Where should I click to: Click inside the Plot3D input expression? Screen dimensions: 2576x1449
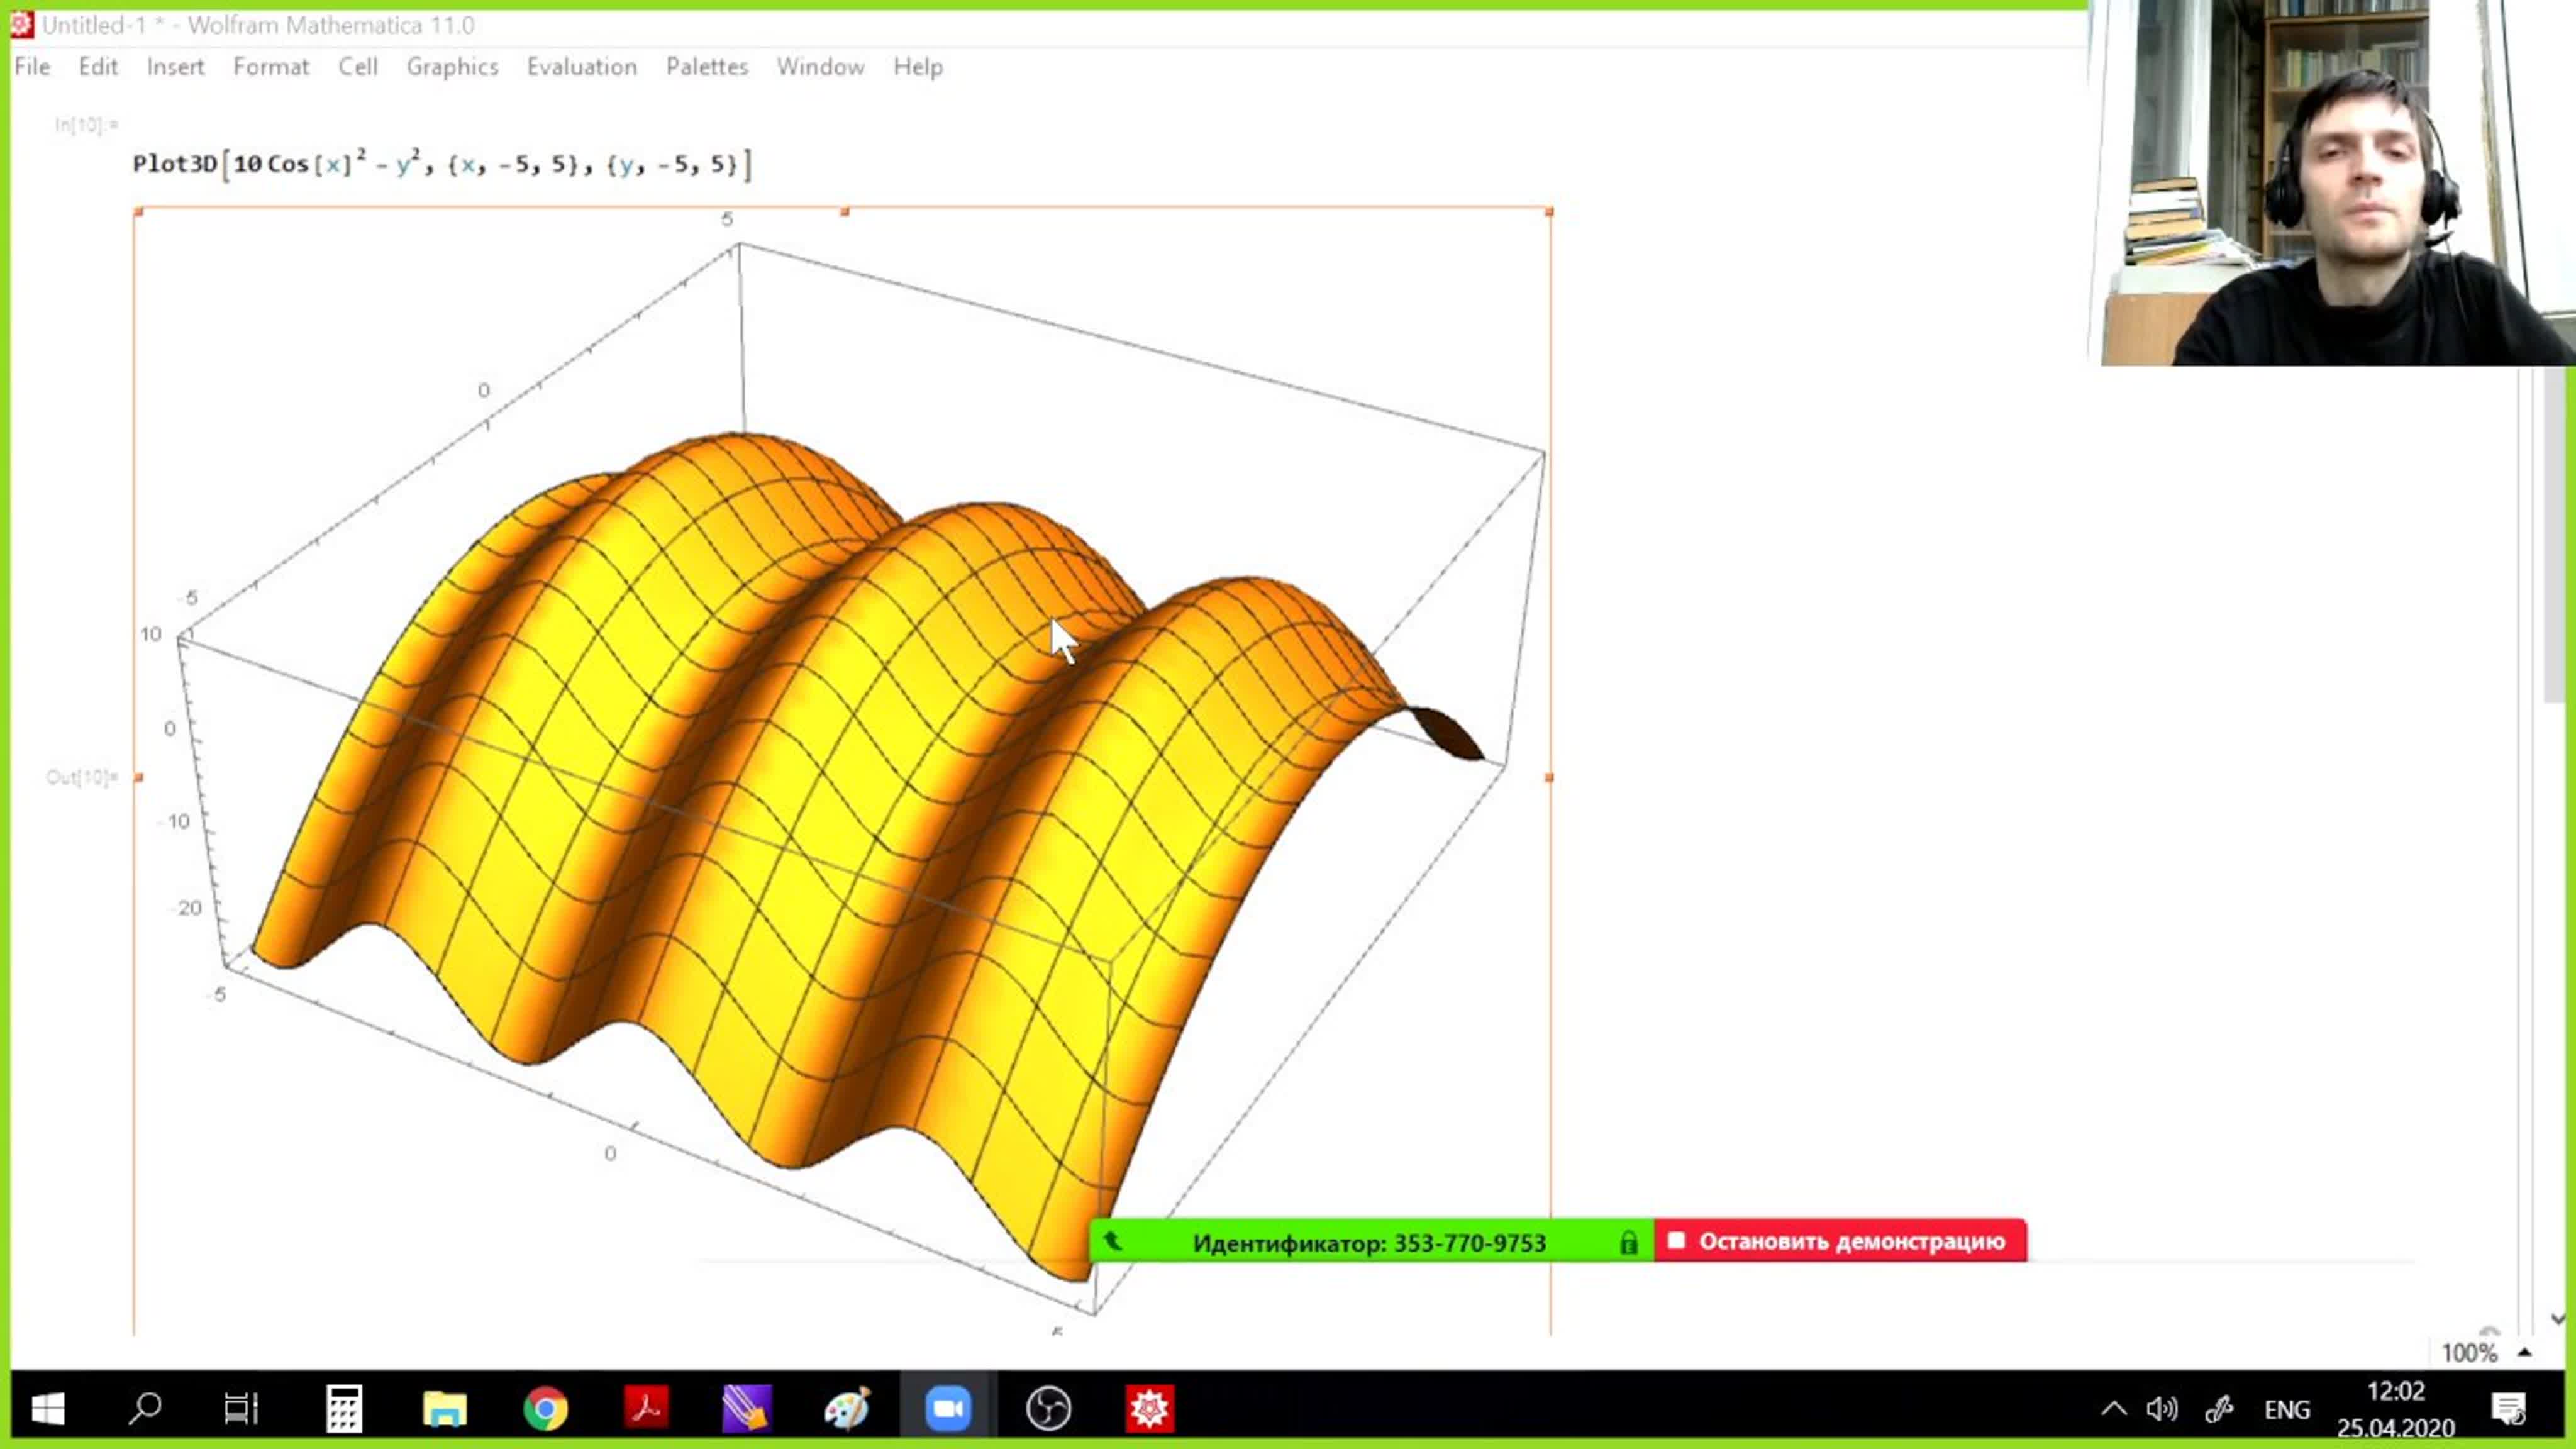(x=440, y=165)
